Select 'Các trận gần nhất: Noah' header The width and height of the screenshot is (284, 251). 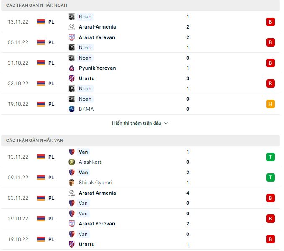pyautogui.click(x=36, y=5)
